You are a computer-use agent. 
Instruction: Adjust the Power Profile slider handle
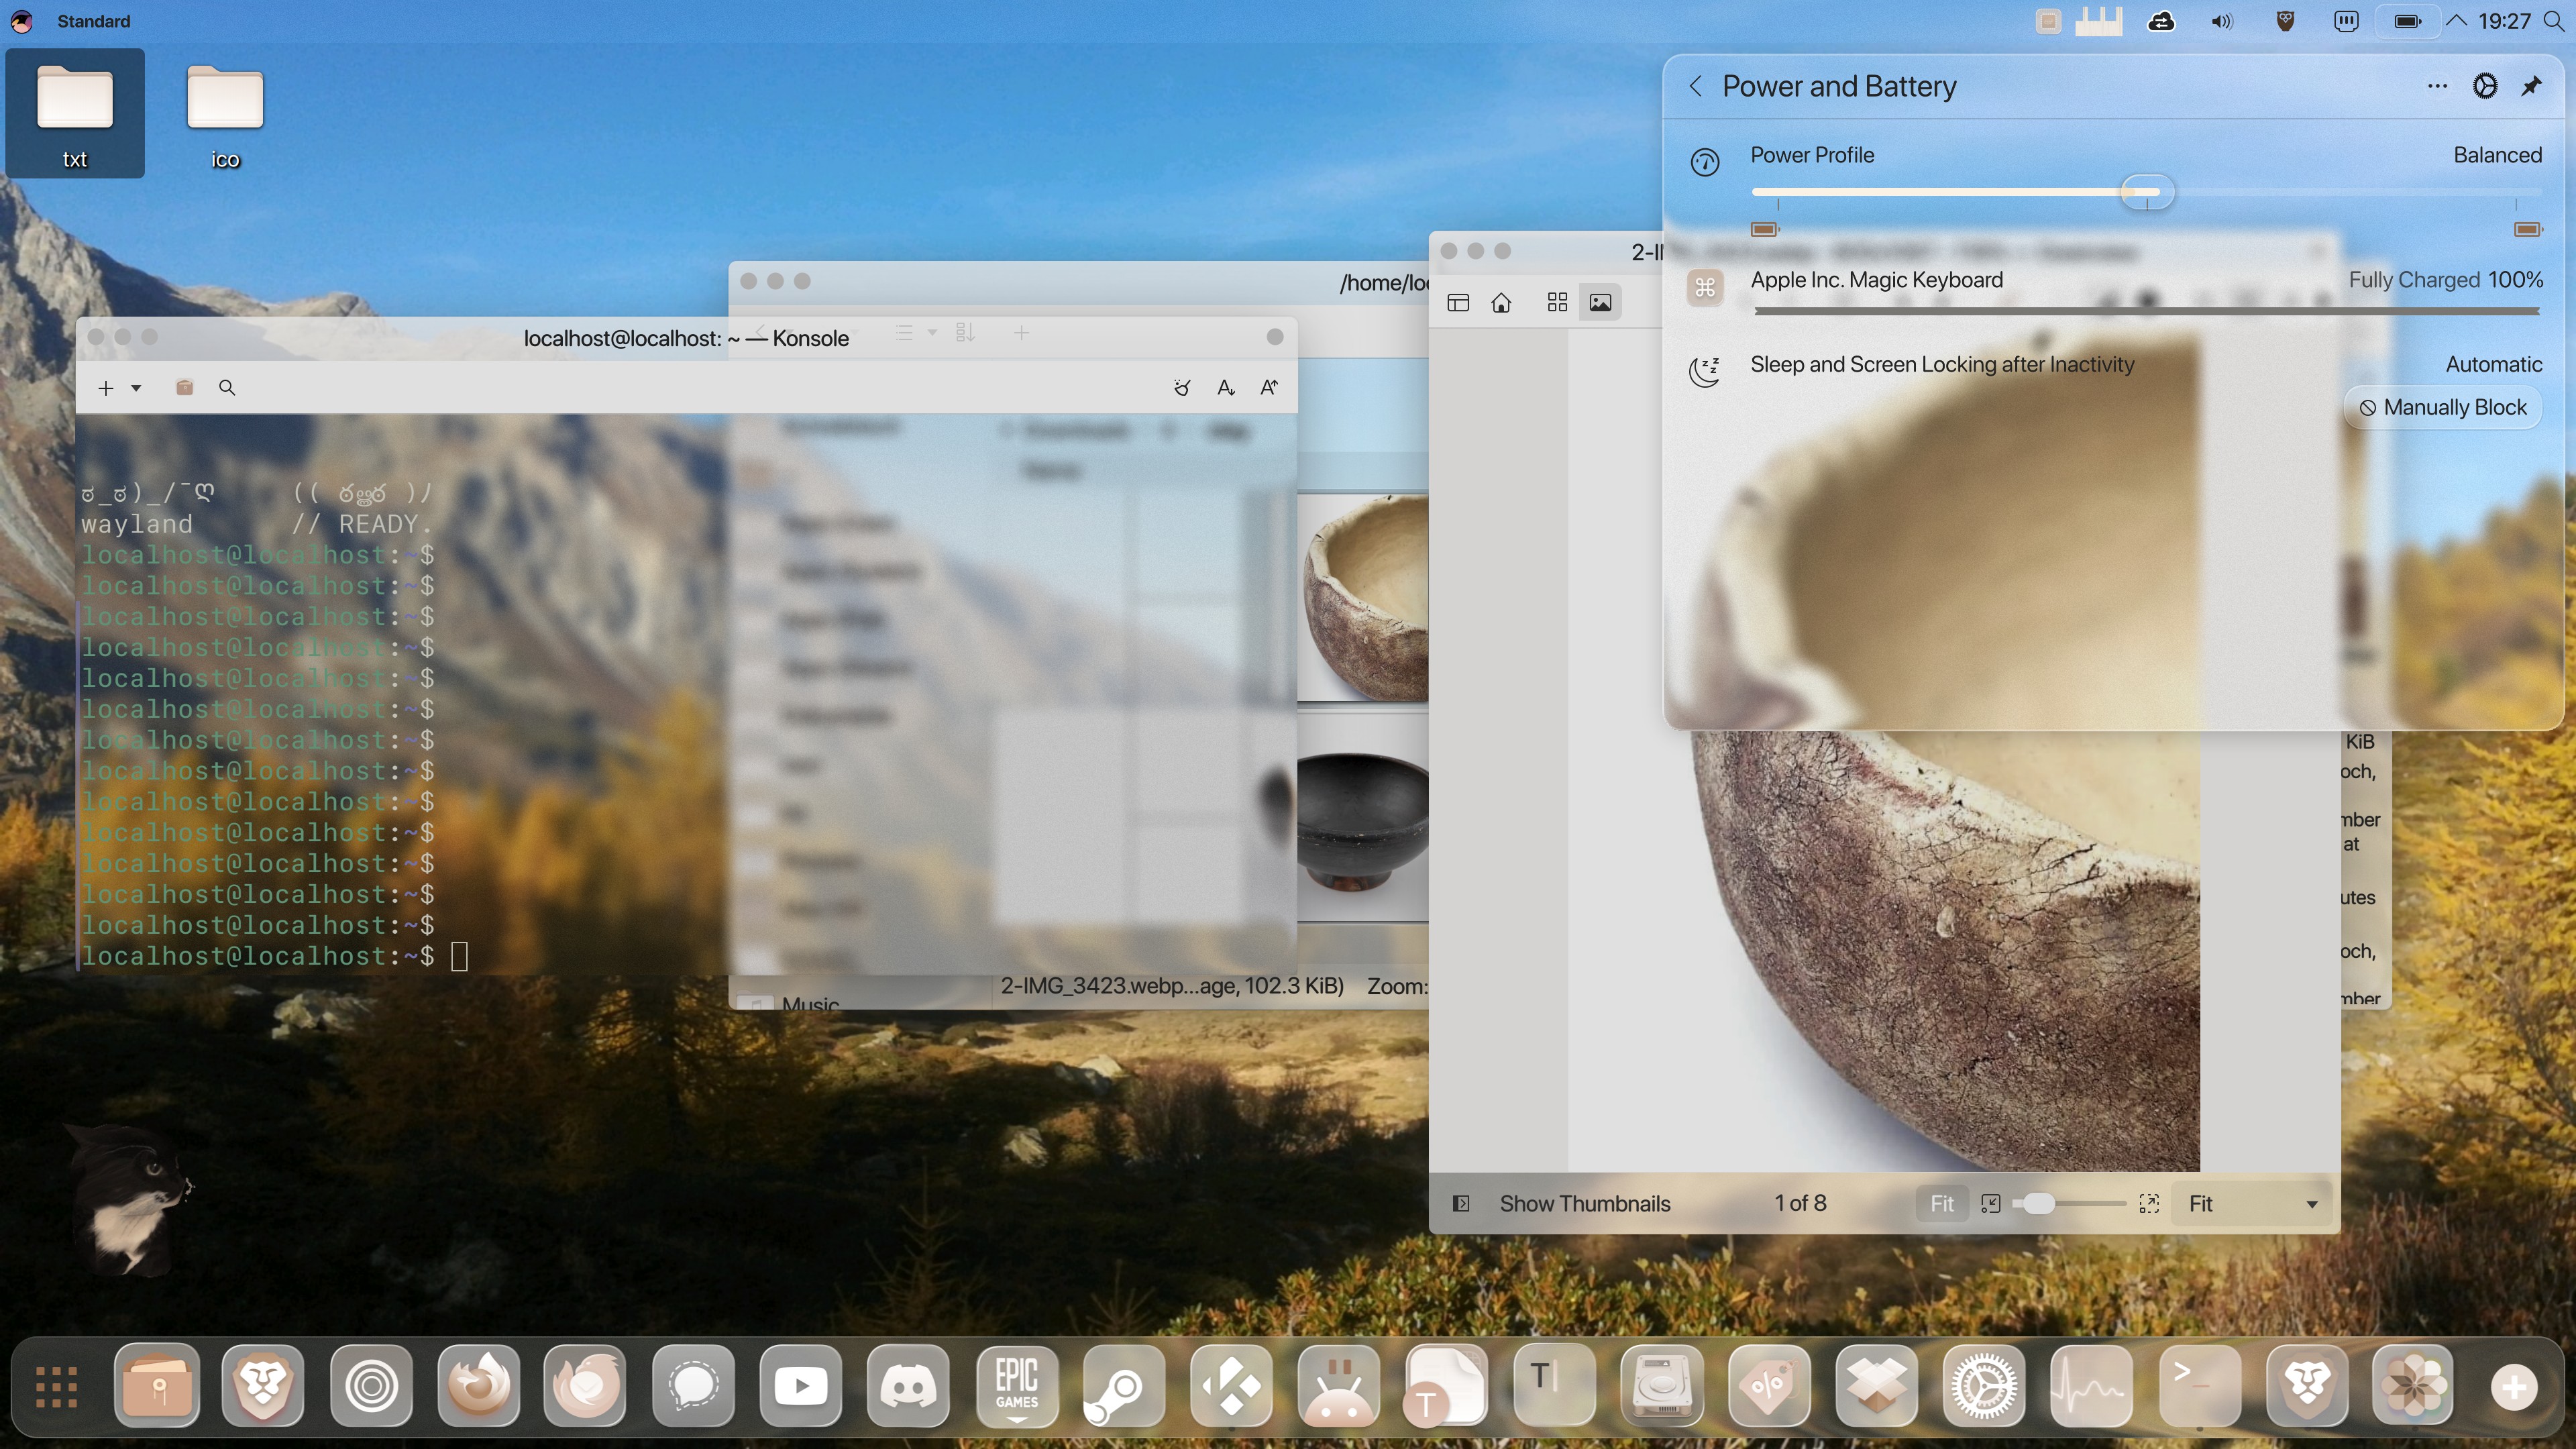2147,192
